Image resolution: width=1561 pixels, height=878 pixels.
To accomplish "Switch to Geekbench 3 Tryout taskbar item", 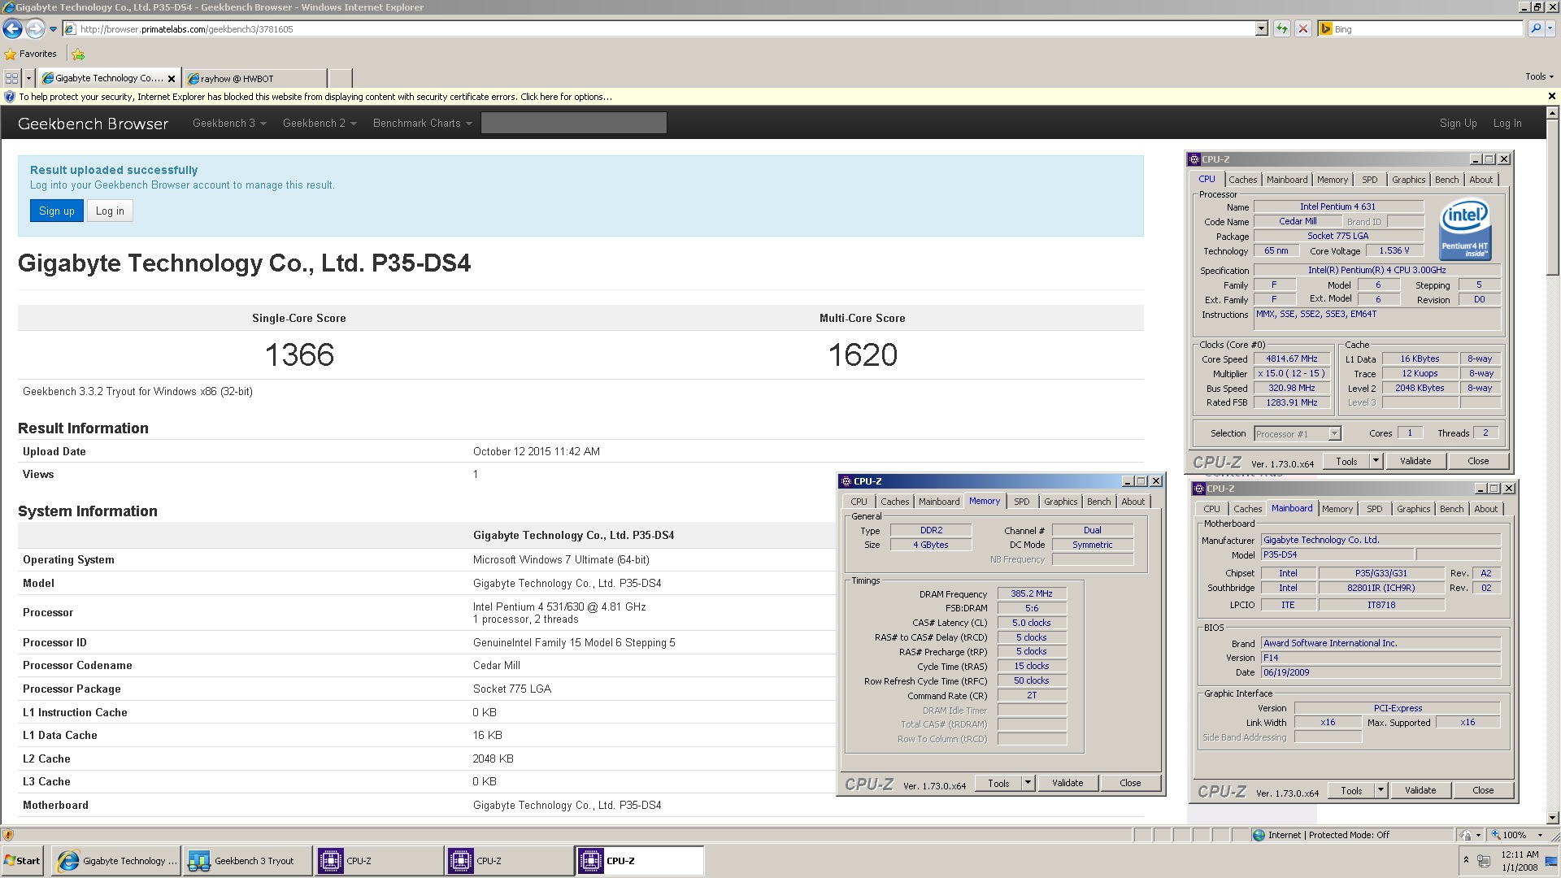I will (x=248, y=860).
